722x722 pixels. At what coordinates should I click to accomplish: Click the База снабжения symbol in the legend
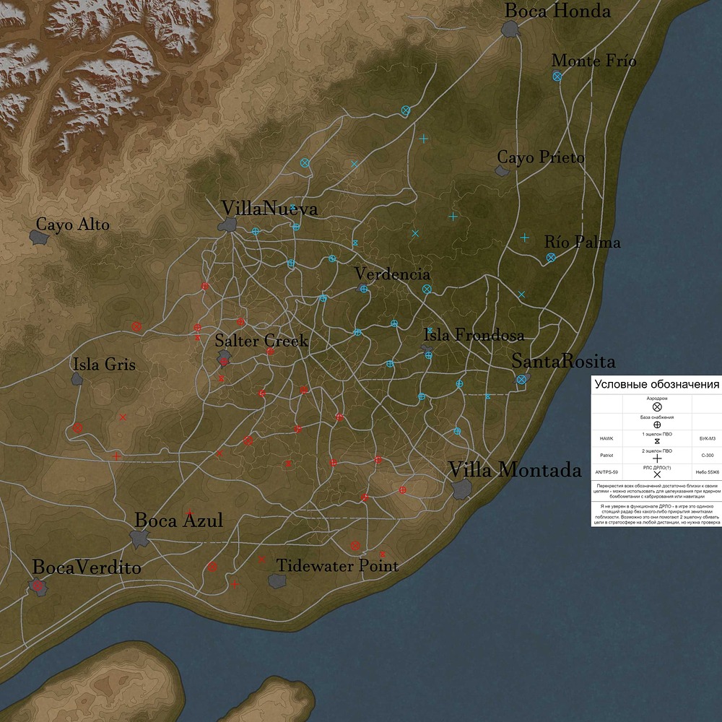click(657, 425)
